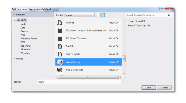Click the Text File document icon
Viewport: 186px width, 103px height.
pyautogui.click(x=60, y=46)
